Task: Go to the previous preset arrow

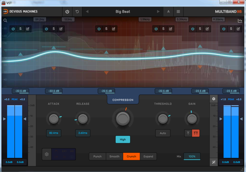Action: [x=87, y=12]
